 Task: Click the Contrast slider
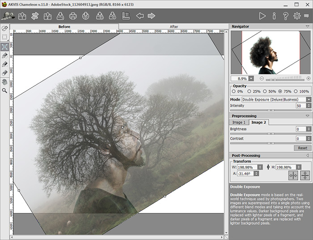(x=271, y=143)
